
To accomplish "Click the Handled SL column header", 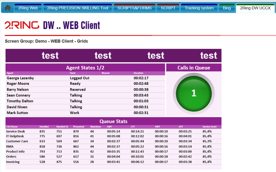I will (62, 127).
